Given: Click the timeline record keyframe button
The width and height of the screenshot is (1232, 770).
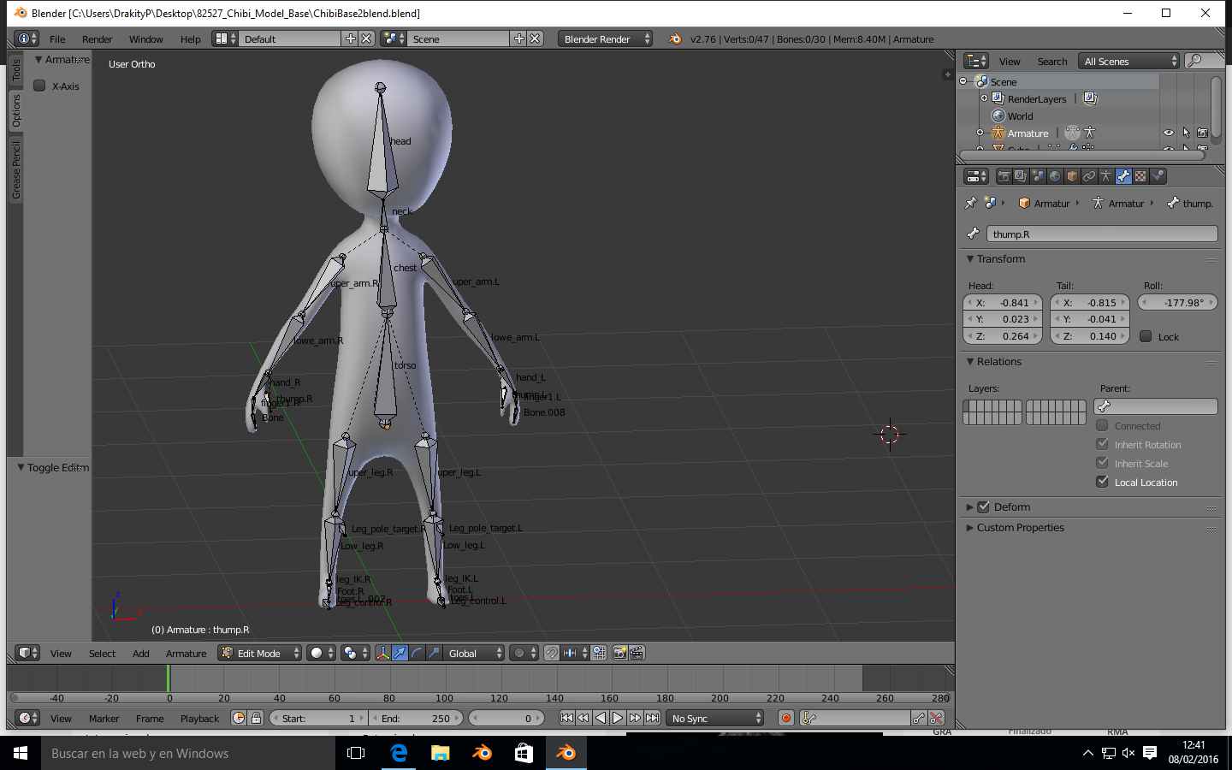Looking at the screenshot, I should coord(785,718).
